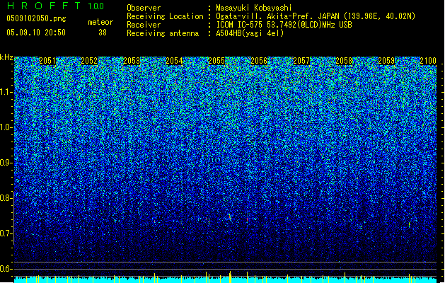
Task: Click the 2059 time marker
Action: pos(386,61)
